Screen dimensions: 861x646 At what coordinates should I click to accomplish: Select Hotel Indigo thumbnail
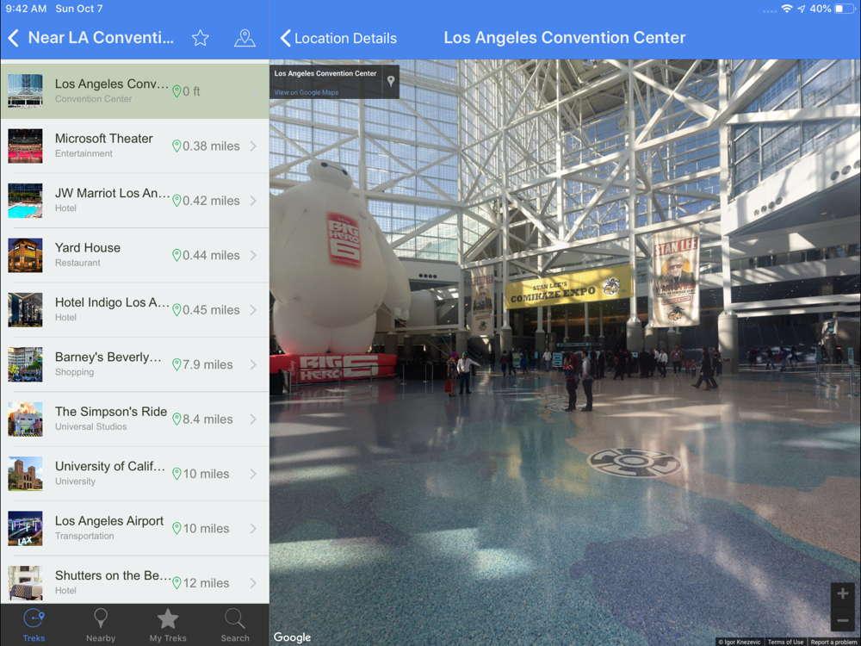[x=25, y=310]
